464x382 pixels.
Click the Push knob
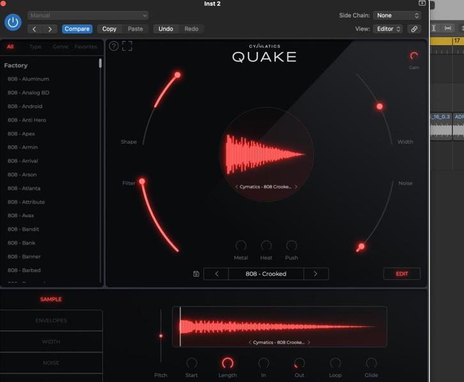tap(291, 245)
